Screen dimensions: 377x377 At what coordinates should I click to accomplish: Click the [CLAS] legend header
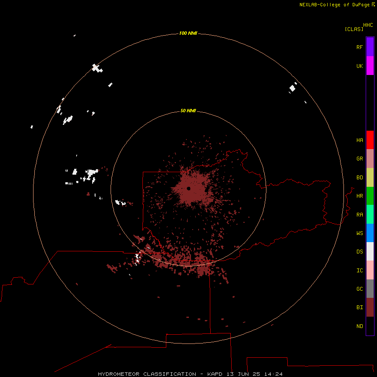point(354,29)
